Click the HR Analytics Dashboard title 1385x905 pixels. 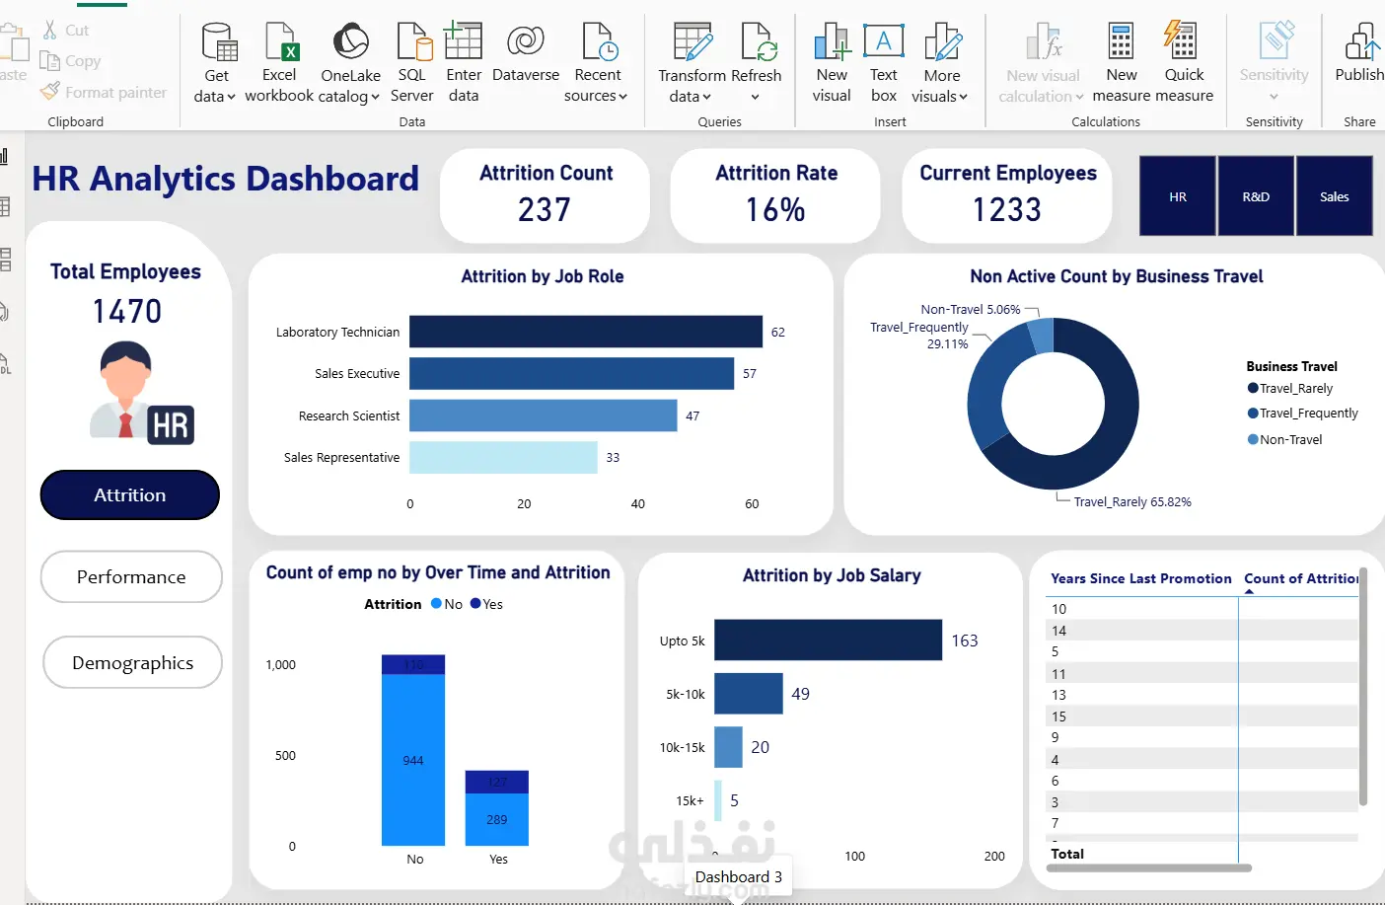225,179
